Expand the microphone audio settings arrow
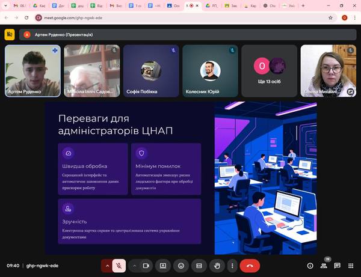The width and height of the screenshot is (361, 277). [x=108, y=265]
